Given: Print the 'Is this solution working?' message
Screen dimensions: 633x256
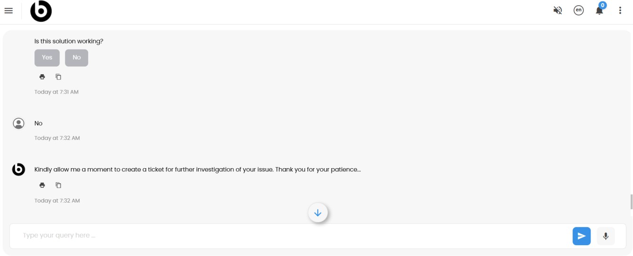Looking at the screenshot, I should click(42, 77).
